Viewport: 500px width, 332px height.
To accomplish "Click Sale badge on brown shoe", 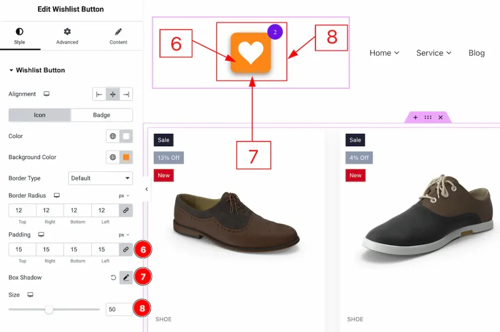I will [164, 140].
